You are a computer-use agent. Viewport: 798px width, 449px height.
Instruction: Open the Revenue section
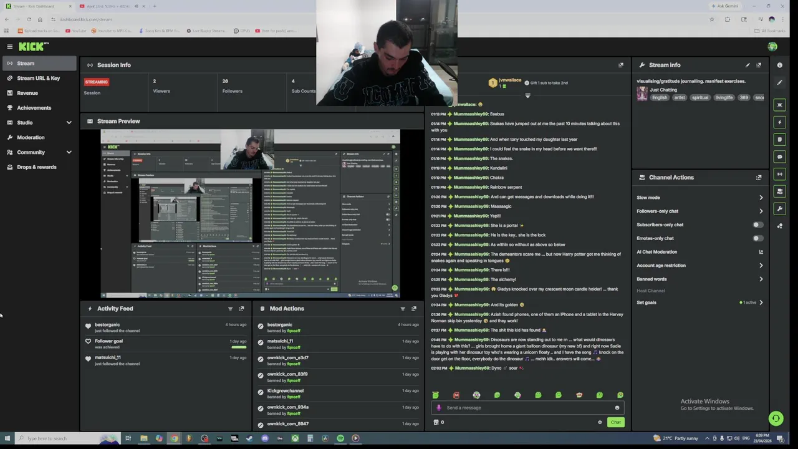pos(39,93)
